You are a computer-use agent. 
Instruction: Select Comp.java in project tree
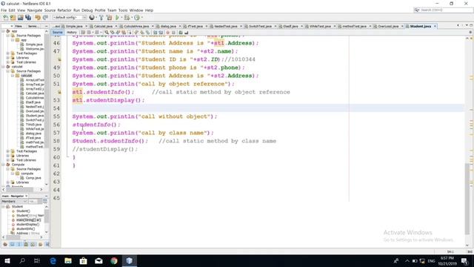click(x=33, y=178)
